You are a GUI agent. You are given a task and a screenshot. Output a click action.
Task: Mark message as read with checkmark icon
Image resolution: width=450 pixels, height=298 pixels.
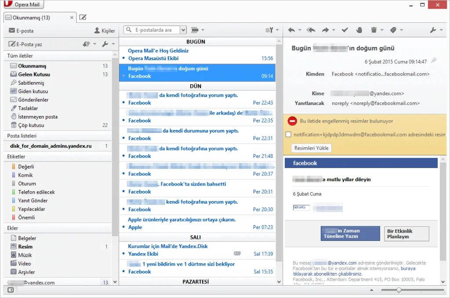[x=345, y=30]
